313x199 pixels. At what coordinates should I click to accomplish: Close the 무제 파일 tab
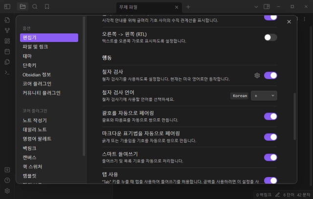[x=177, y=7]
